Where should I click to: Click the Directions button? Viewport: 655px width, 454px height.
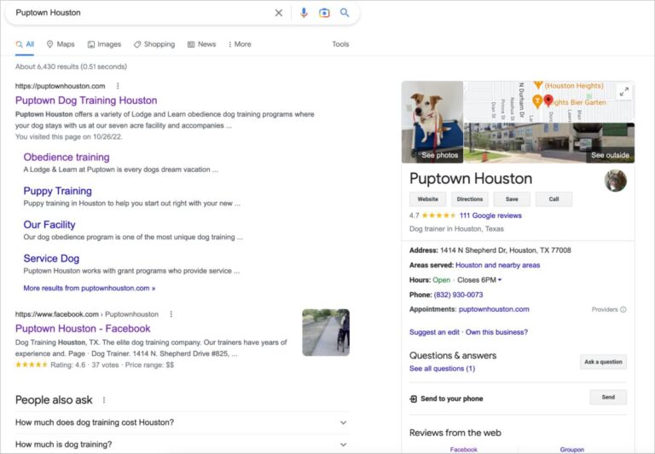coord(470,199)
